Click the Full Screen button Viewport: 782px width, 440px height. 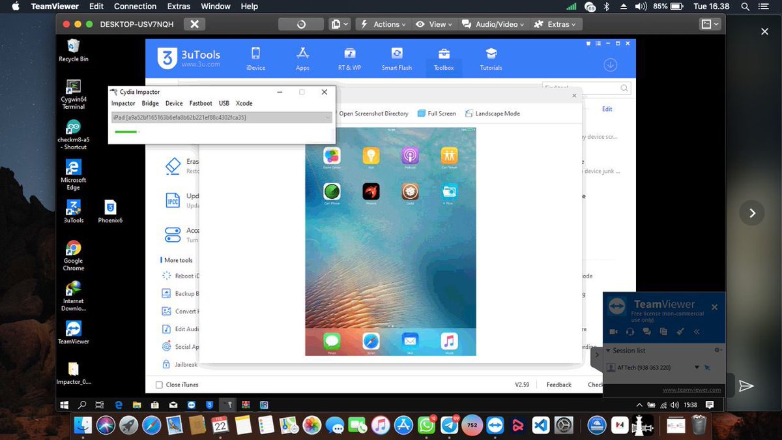pyautogui.click(x=437, y=113)
